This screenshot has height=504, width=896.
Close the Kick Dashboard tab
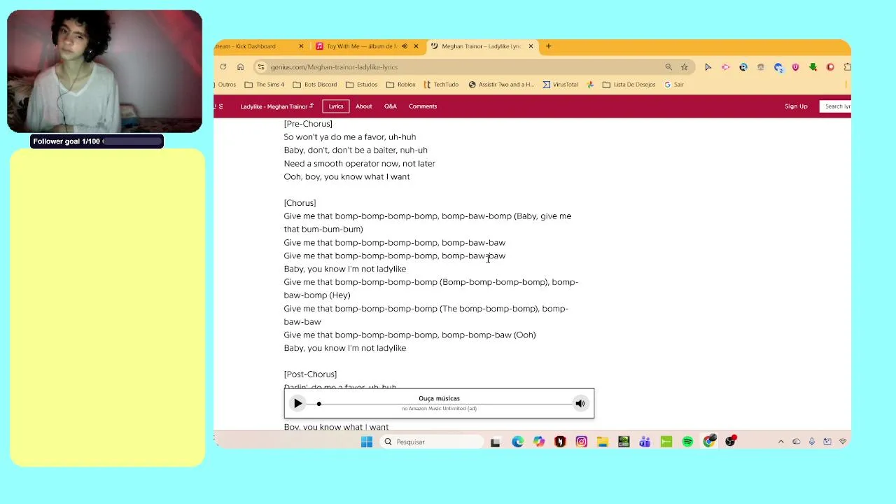coord(301,46)
